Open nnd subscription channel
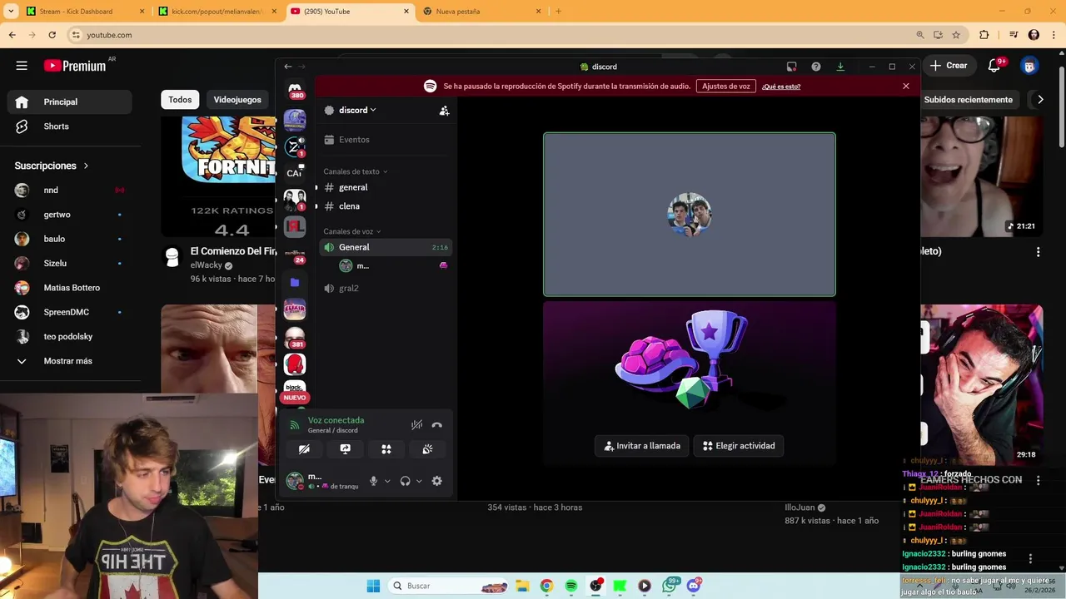The image size is (1066, 599). [x=70, y=191]
